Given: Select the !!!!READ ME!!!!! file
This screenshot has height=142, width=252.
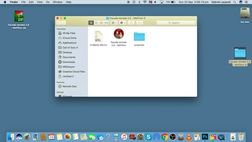Looking at the screenshot, I should tap(98, 39).
